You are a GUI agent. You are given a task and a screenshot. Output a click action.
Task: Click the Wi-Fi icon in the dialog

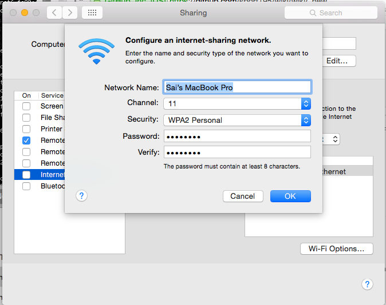96,51
